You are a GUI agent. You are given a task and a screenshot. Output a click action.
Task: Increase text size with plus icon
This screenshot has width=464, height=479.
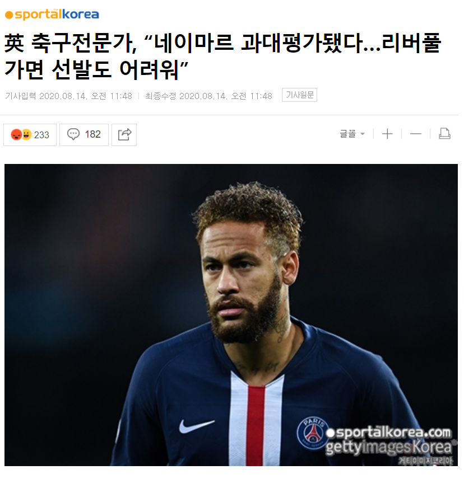[x=387, y=134]
